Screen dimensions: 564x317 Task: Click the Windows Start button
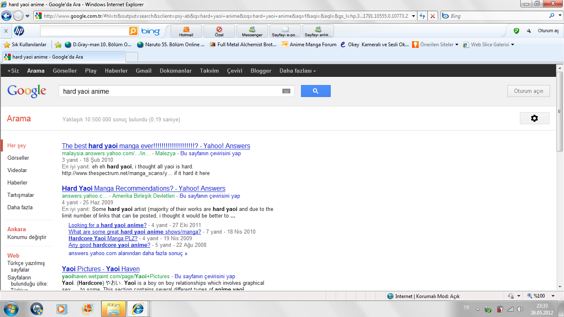10,309
